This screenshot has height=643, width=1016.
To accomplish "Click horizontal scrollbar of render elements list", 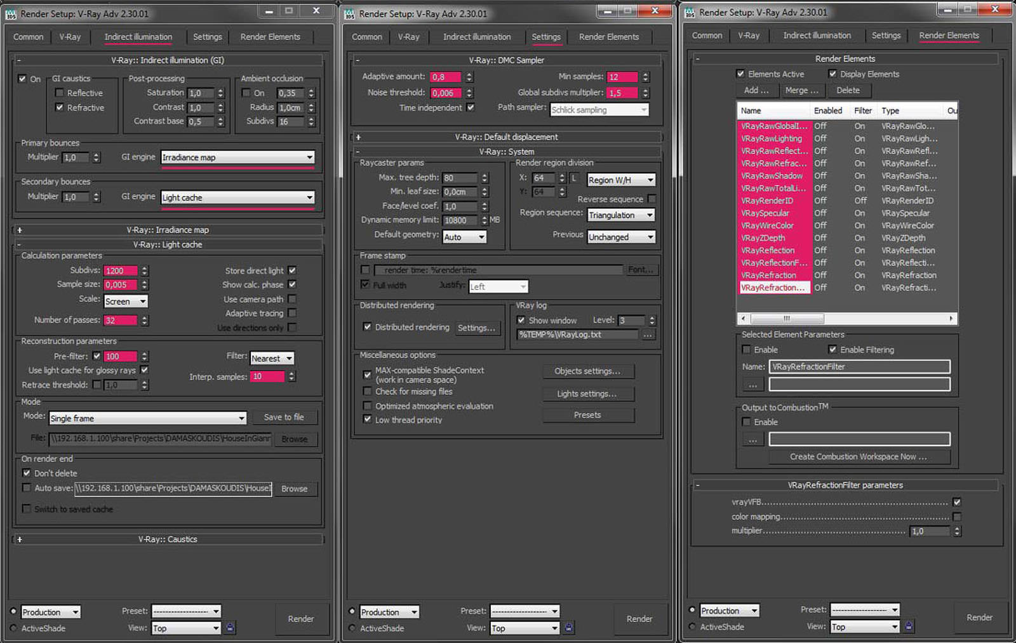I will [x=847, y=319].
